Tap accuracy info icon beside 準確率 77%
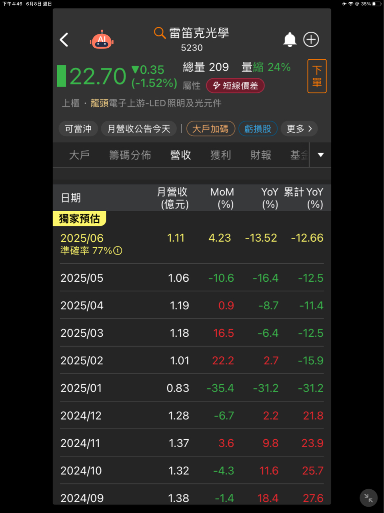384x513 pixels. (x=118, y=251)
